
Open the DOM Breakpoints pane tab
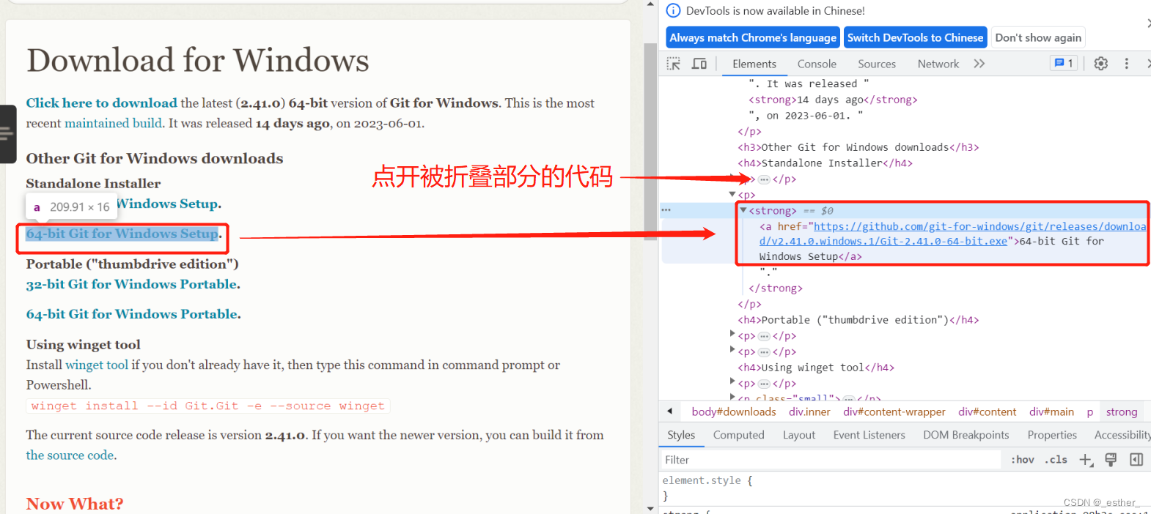(966, 435)
